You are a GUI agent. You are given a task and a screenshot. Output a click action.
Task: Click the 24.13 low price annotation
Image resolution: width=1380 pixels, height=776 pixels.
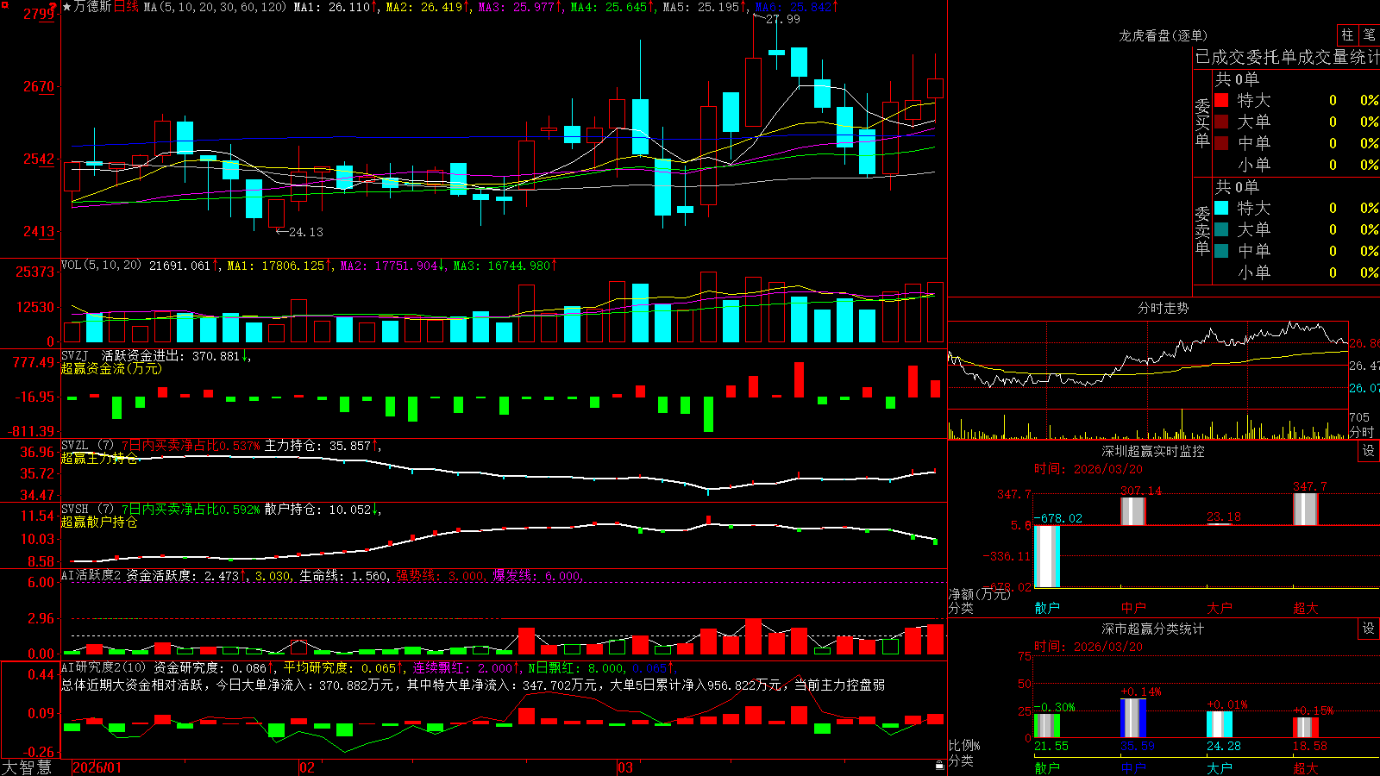305,232
